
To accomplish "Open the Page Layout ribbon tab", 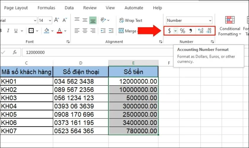I will click(x=16, y=8).
